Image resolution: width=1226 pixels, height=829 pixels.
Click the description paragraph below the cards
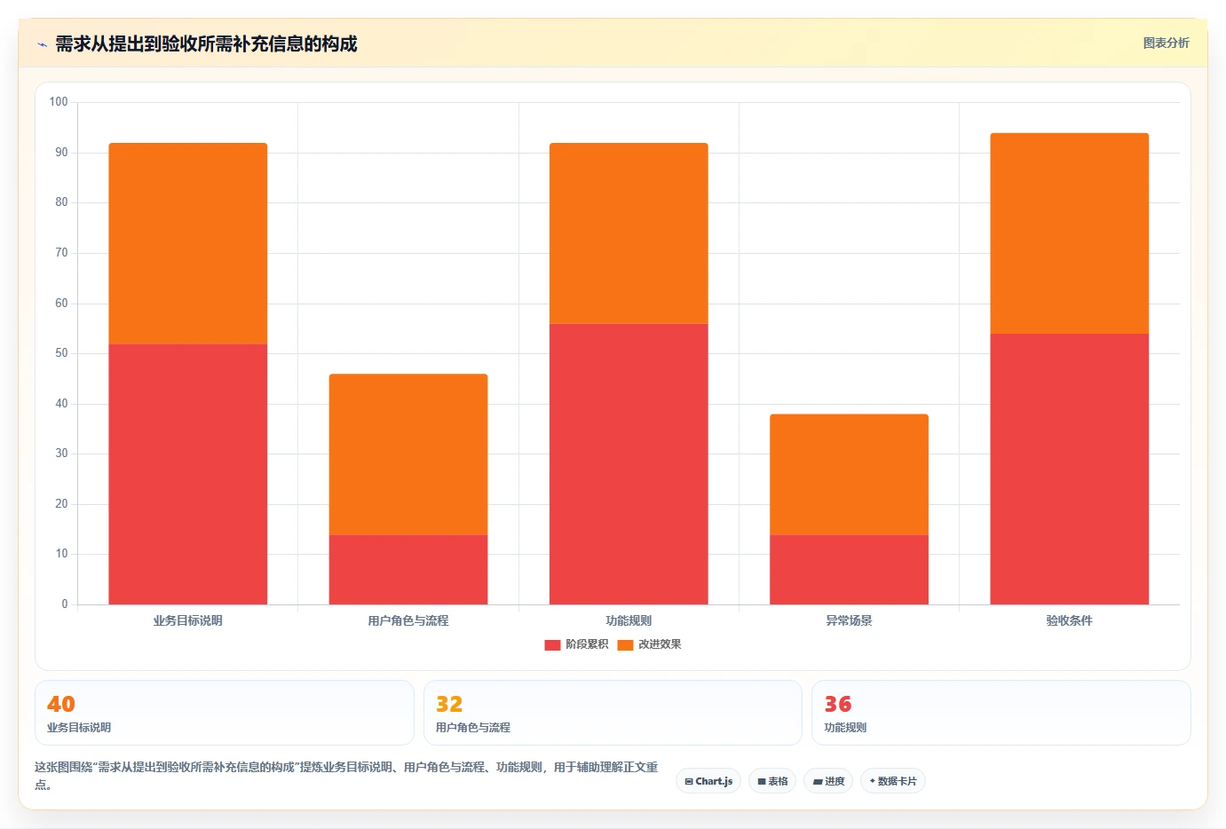click(x=346, y=775)
